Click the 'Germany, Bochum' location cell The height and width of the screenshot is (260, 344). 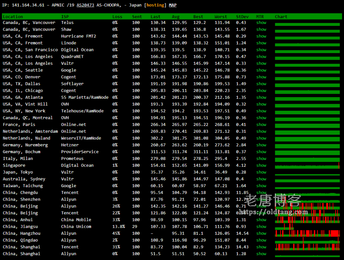click(x=21, y=152)
